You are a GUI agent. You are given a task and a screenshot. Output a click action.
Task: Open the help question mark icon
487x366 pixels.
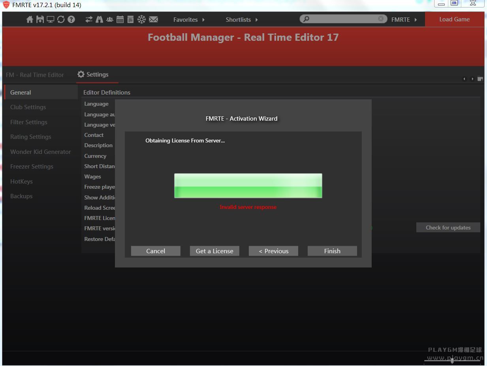(71, 19)
